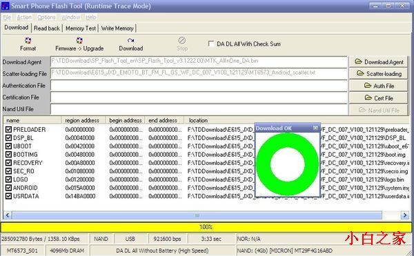The image size is (414, 256).
Task: Click the Nand Util File input field
Action: (199, 109)
